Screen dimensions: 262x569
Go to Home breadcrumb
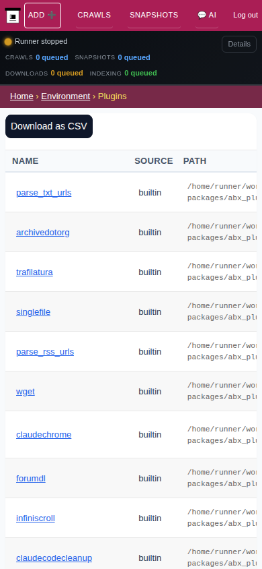pos(21,96)
